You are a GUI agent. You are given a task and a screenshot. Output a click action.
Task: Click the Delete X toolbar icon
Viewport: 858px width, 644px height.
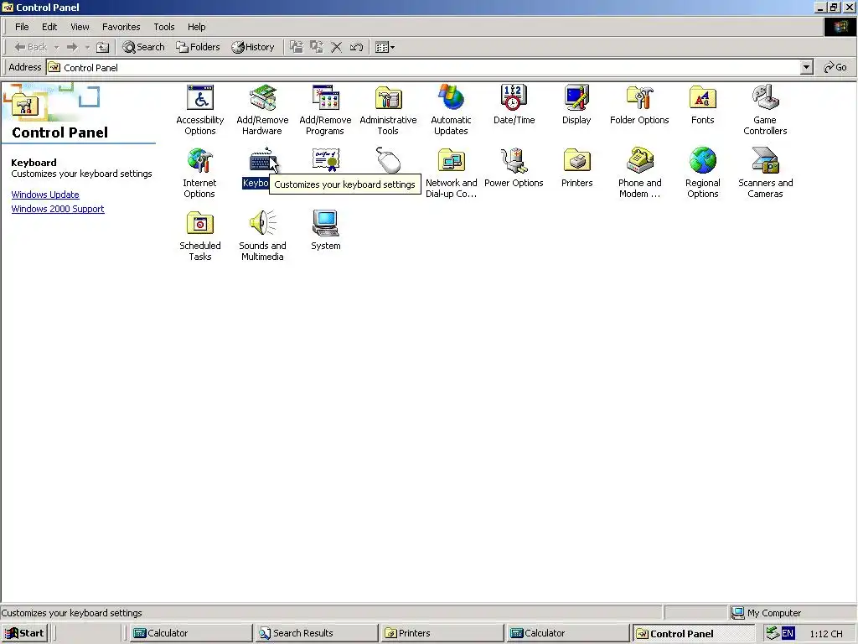click(x=337, y=47)
